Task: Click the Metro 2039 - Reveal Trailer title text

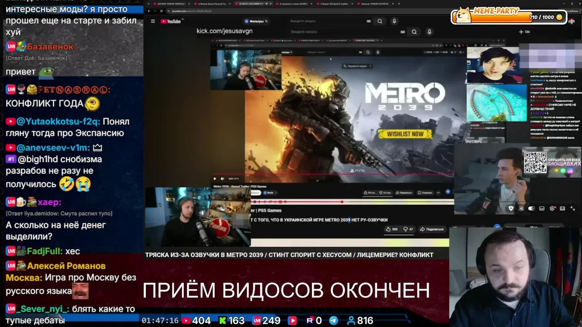Action: pos(240,186)
